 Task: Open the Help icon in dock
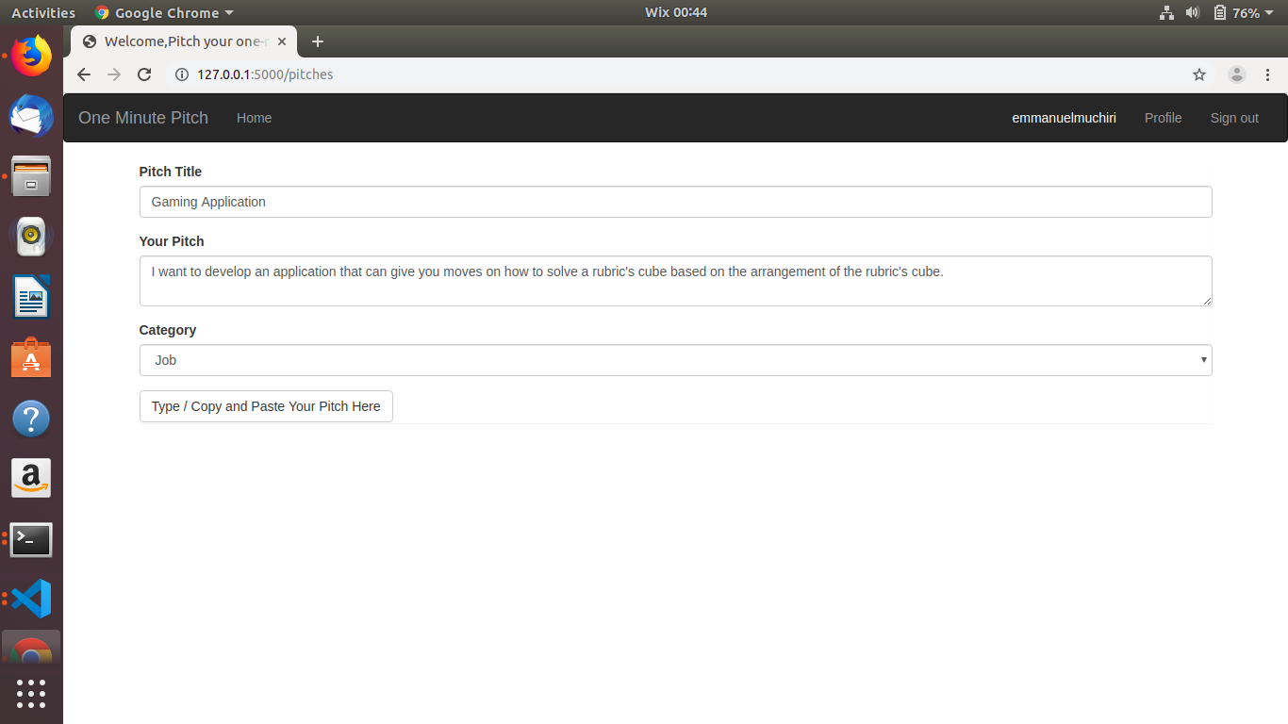pyautogui.click(x=31, y=418)
